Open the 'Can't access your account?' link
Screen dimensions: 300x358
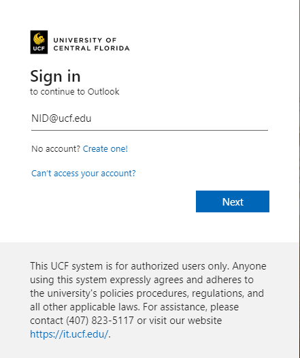click(x=84, y=174)
